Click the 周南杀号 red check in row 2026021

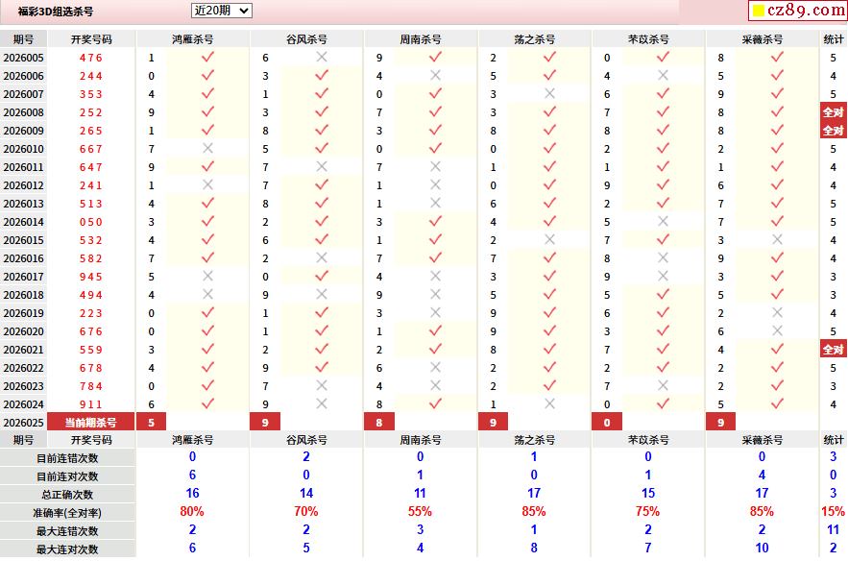(435, 349)
